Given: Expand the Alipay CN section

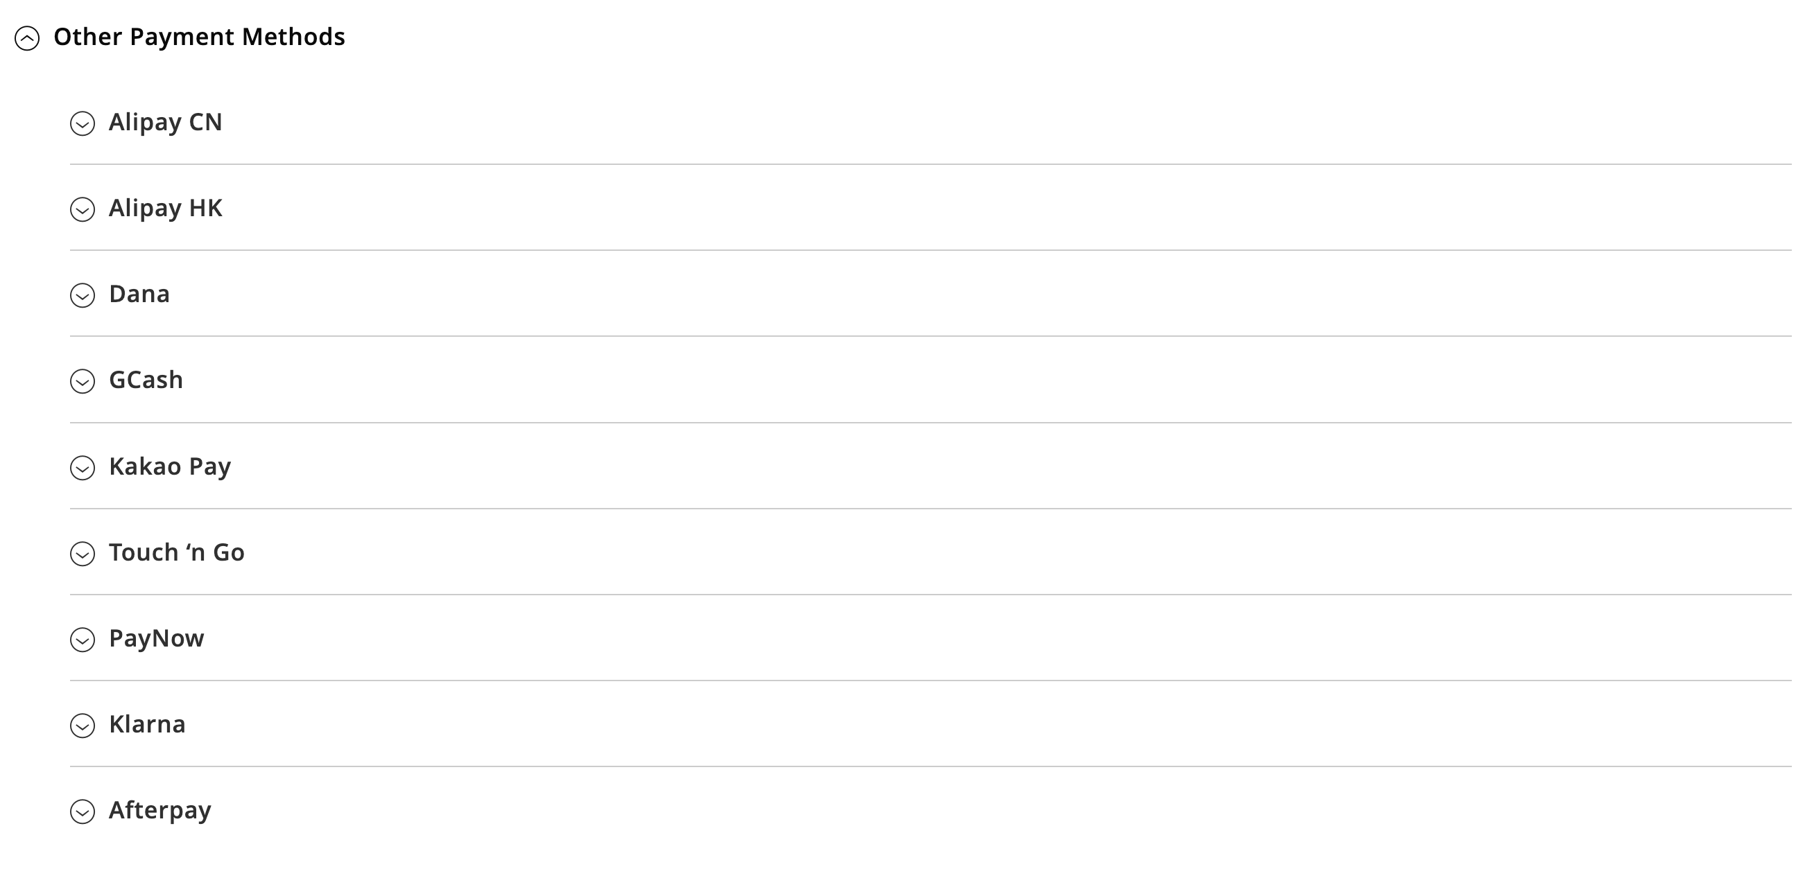Looking at the screenshot, I should coord(83,123).
